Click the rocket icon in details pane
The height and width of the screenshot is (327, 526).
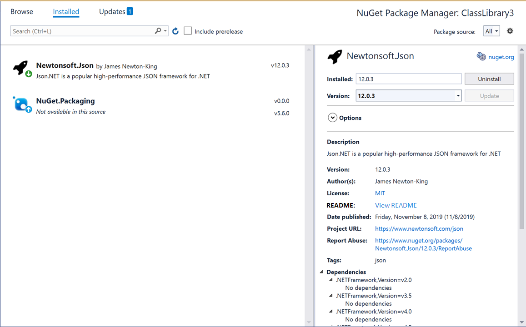[335, 57]
